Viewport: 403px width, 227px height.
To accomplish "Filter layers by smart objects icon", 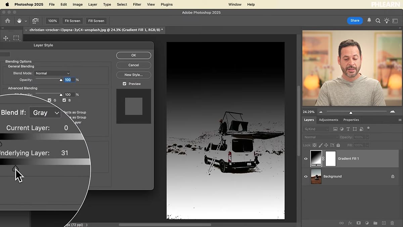I will (x=361, y=129).
